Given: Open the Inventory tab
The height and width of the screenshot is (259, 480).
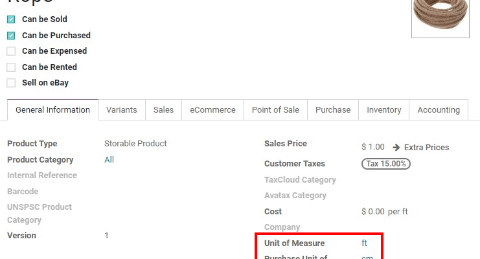Looking at the screenshot, I should tap(384, 110).
